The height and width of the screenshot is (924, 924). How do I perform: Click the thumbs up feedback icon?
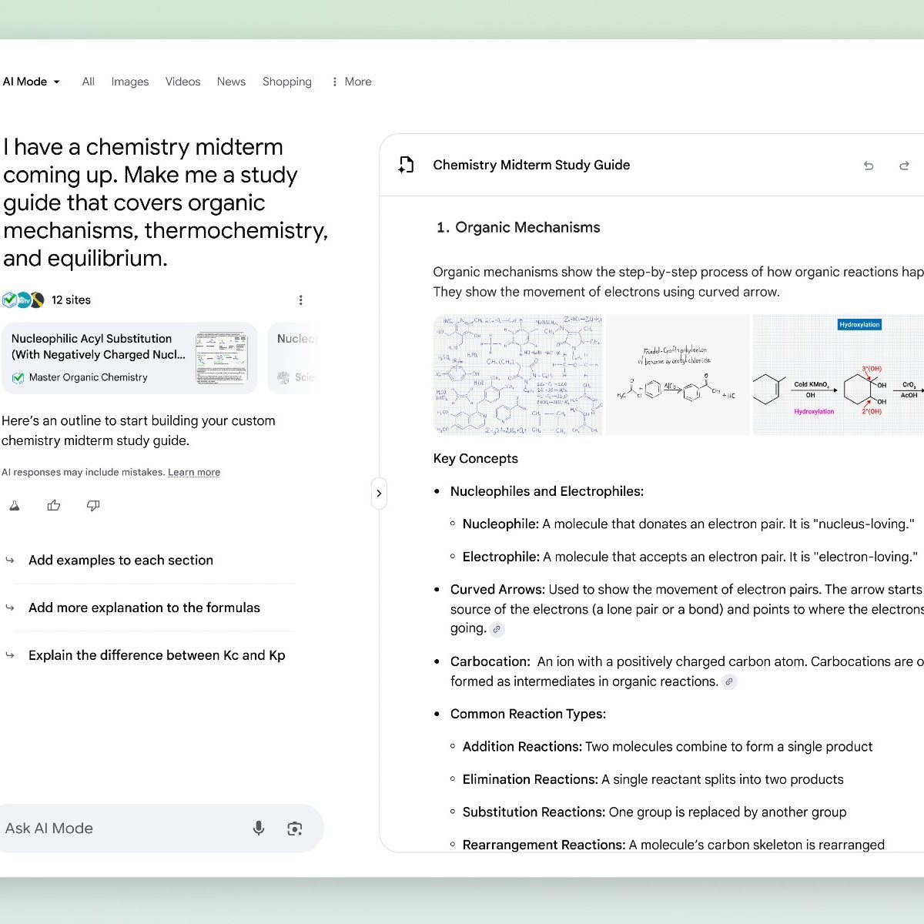pyautogui.click(x=54, y=506)
